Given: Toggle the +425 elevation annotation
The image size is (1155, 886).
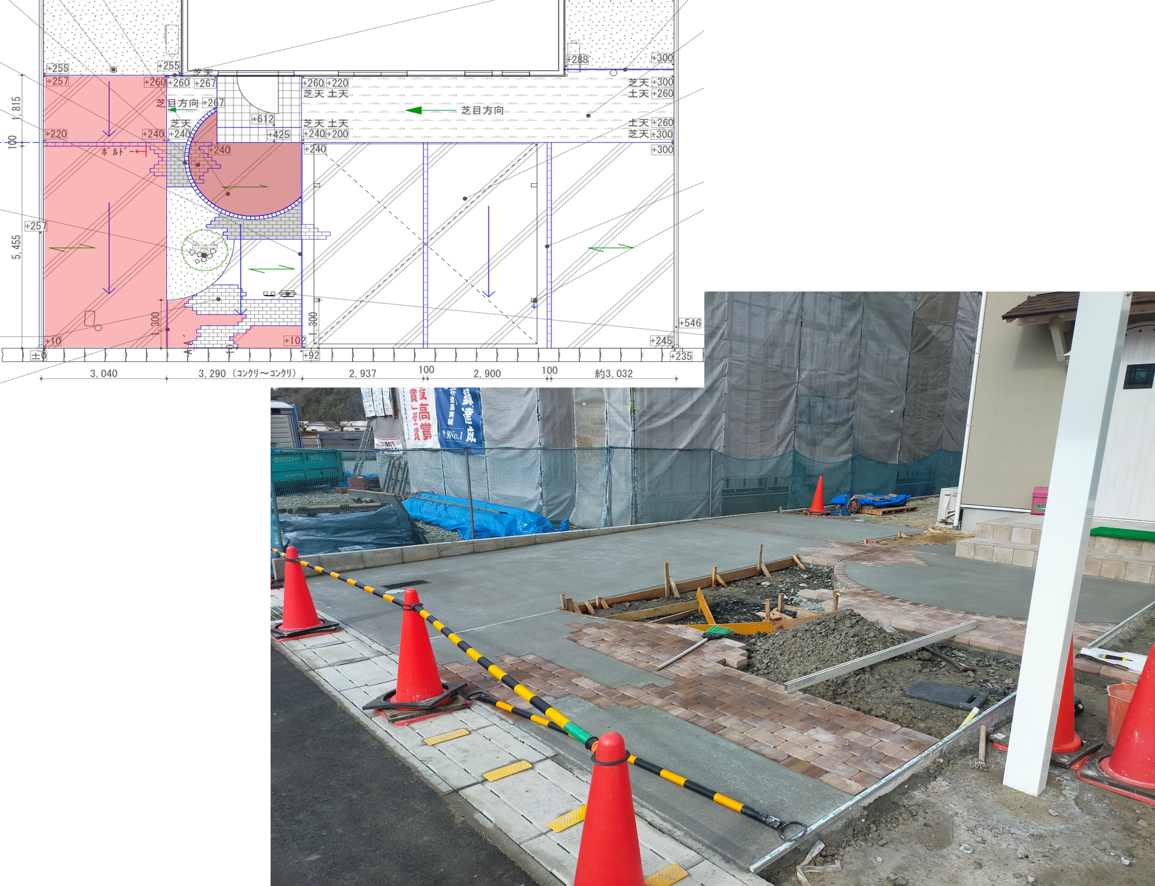Looking at the screenshot, I should (278, 134).
